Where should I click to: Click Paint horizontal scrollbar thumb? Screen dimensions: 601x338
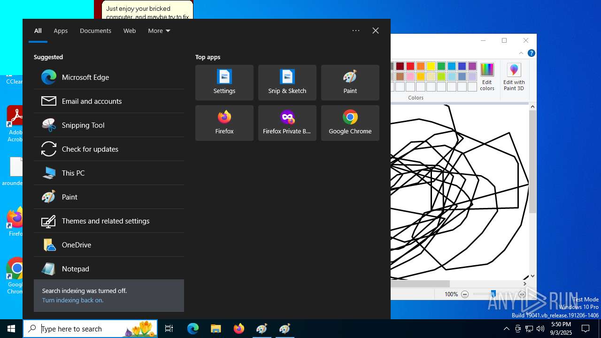[420, 284]
